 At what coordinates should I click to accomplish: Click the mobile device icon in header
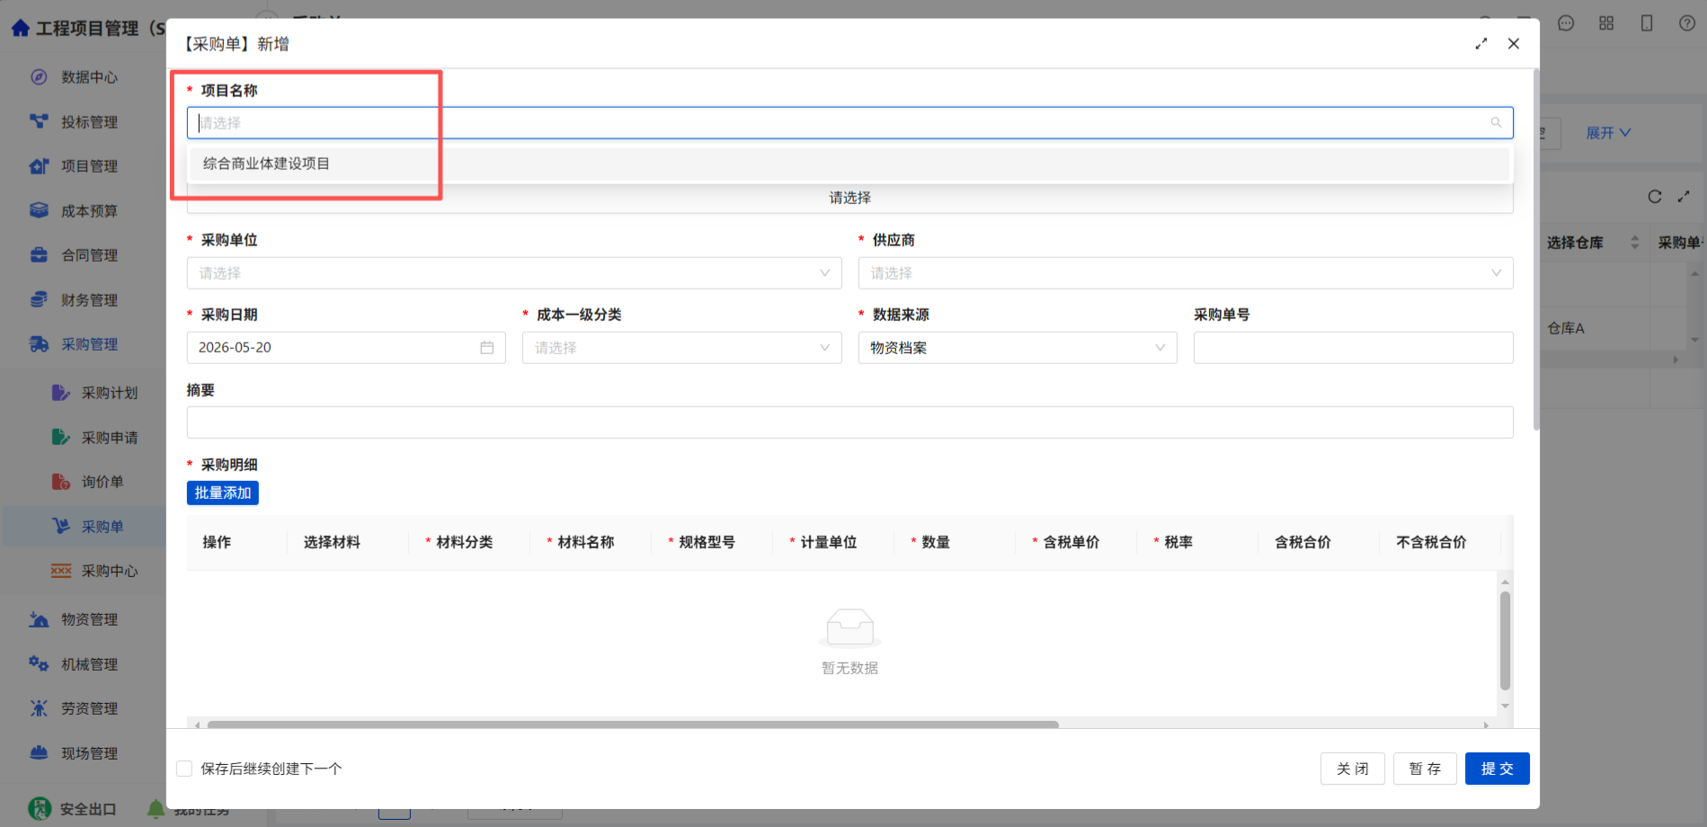(x=1647, y=23)
